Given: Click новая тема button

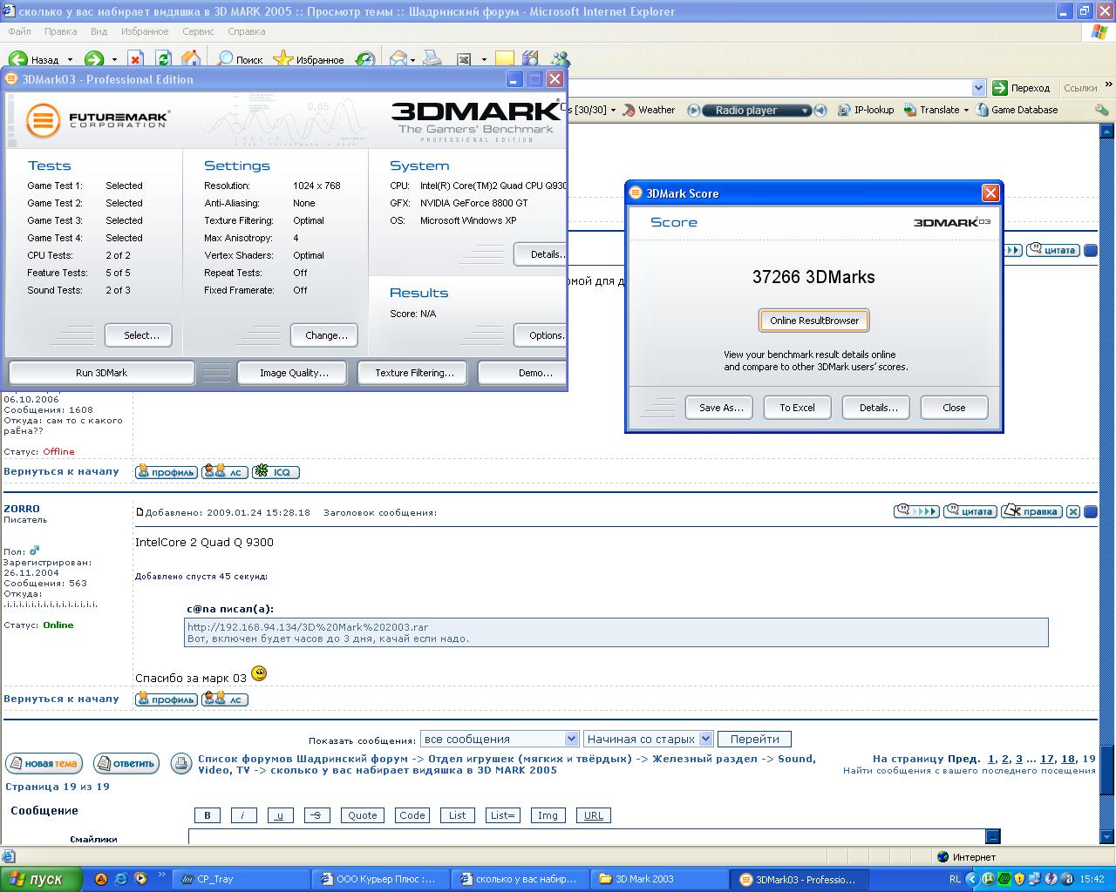Looking at the screenshot, I should coord(44,764).
